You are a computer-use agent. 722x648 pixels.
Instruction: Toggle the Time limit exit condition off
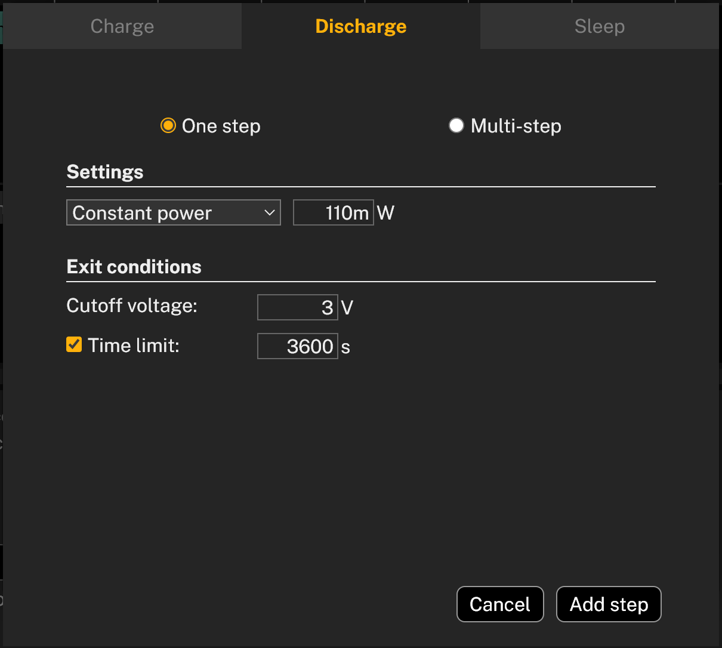click(x=73, y=344)
